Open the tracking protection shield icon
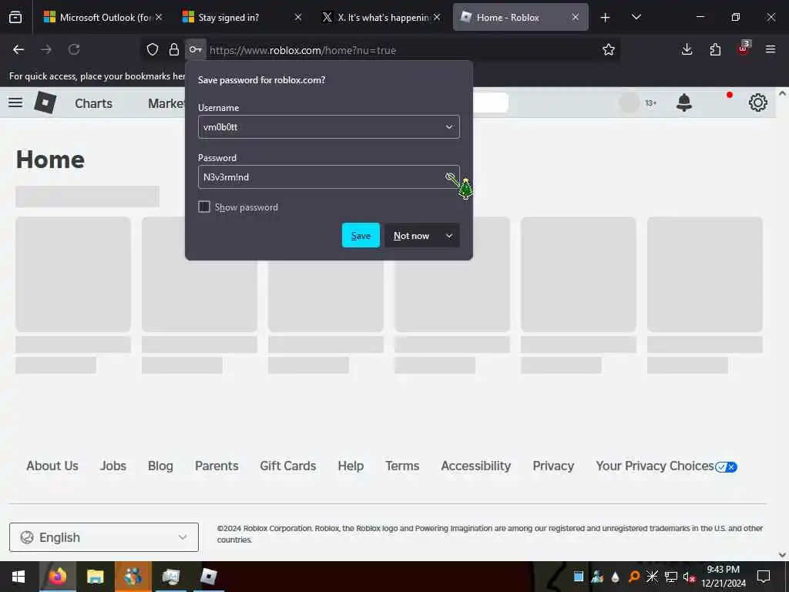The image size is (789, 592). coord(153,49)
